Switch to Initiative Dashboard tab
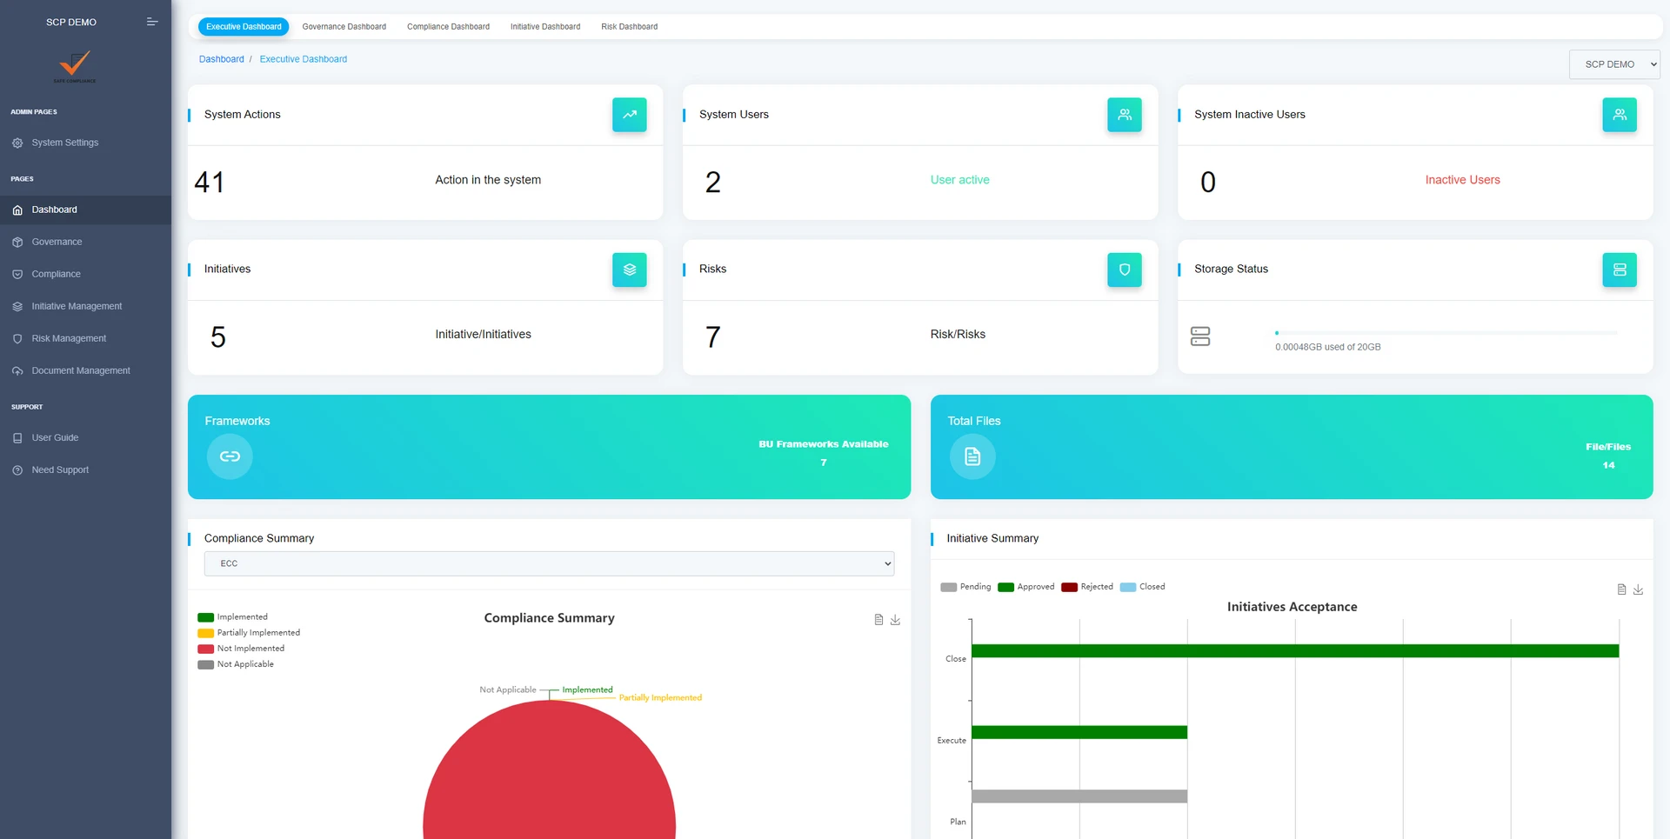Image resolution: width=1670 pixels, height=839 pixels. click(x=545, y=27)
